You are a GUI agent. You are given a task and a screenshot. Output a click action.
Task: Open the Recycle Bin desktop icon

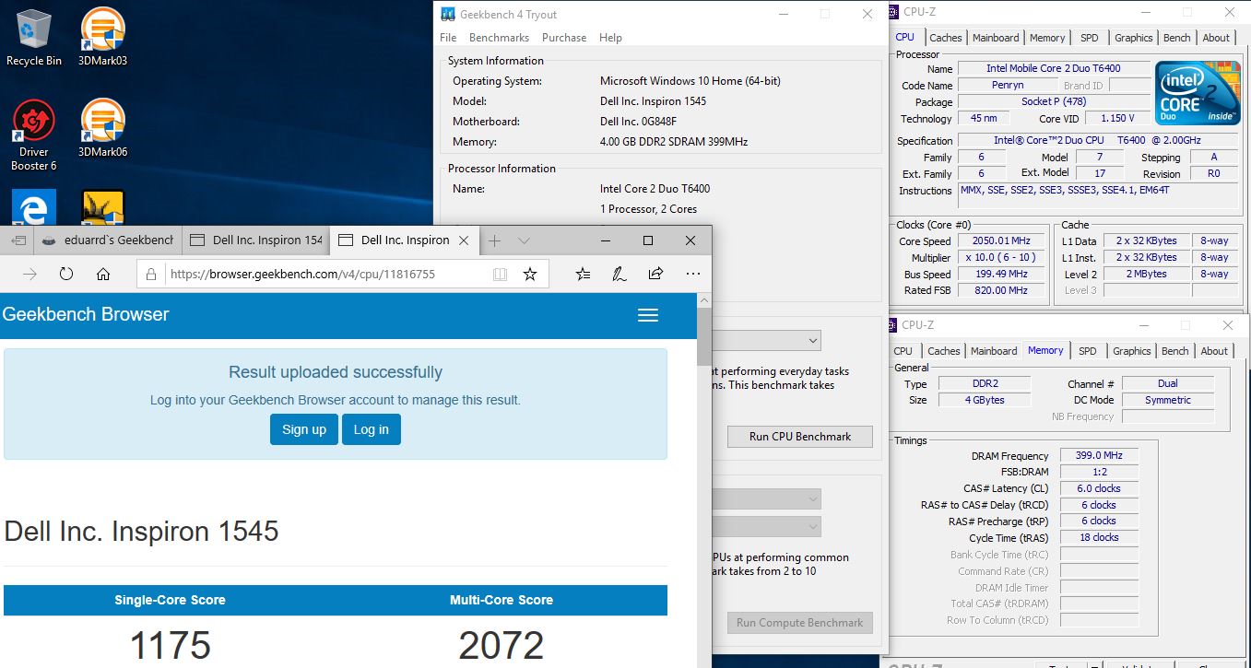[x=33, y=37]
